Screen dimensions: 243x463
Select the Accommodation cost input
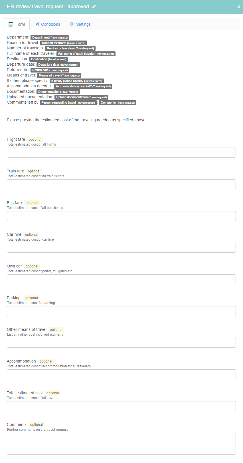pos(121,374)
